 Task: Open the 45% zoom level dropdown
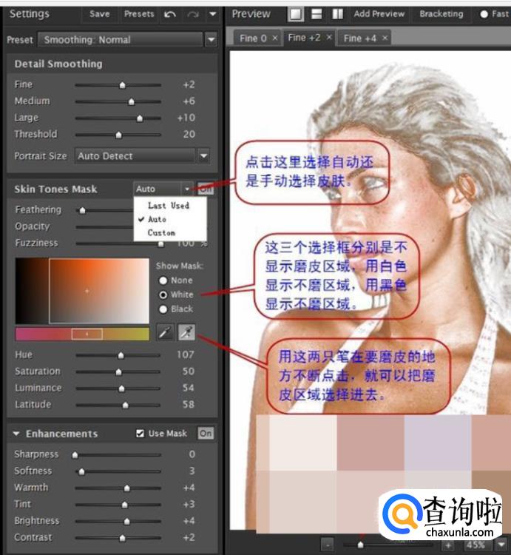tap(502, 545)
